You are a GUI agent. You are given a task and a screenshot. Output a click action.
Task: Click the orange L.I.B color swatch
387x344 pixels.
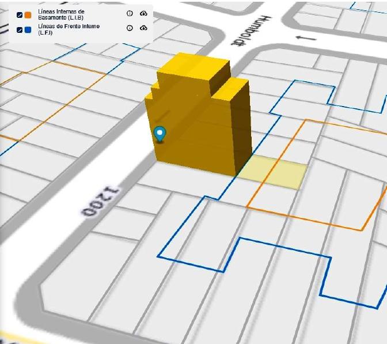pos(28,15)
